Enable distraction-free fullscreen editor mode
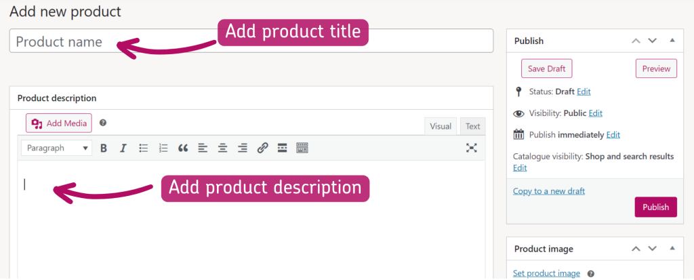The image size is (694, 280). 472,148
